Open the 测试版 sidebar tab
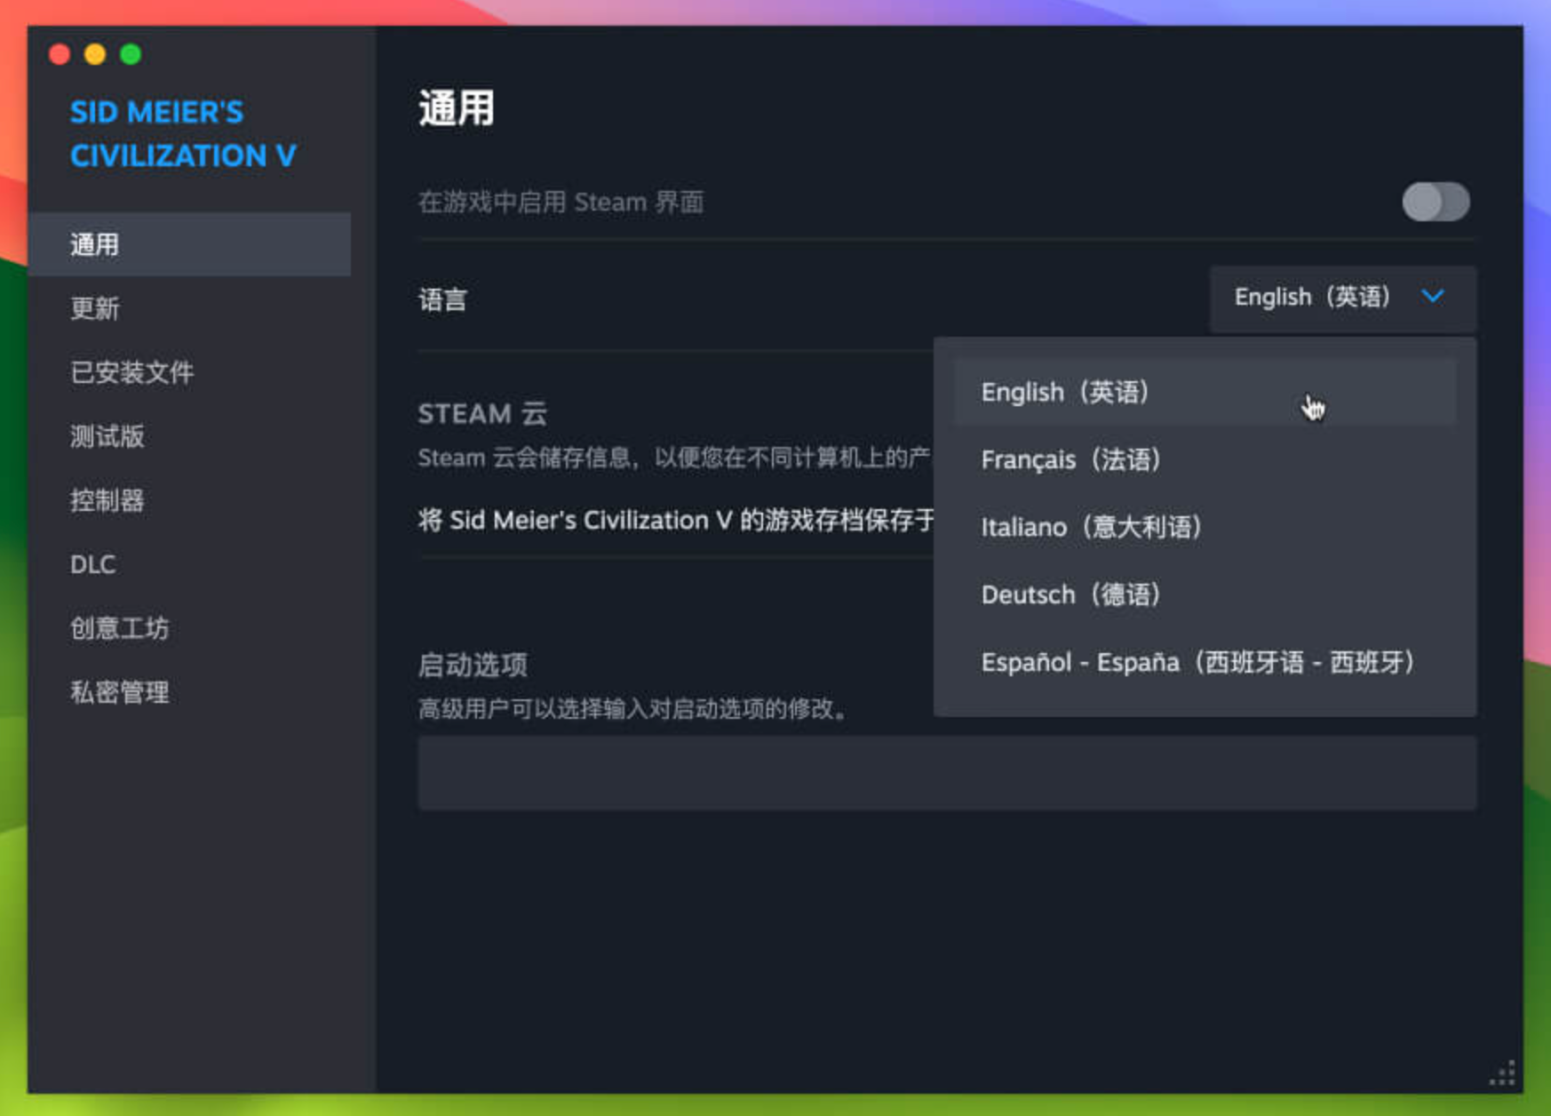The height and width of the screenshot is (1116, 1551). point(189,436)
